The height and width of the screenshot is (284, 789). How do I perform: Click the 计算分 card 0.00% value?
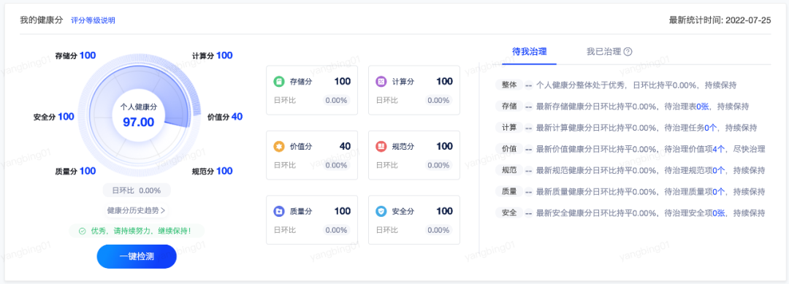pos(439,100)
